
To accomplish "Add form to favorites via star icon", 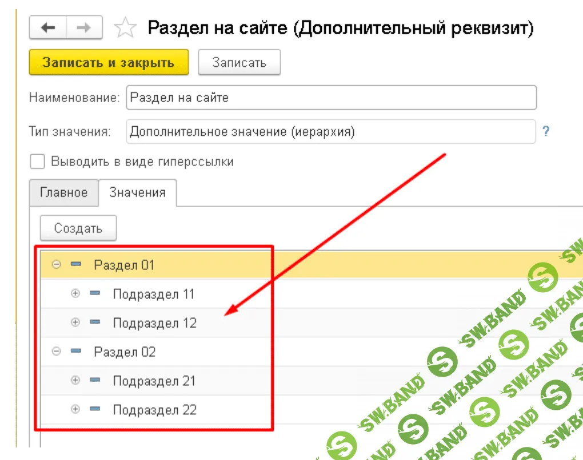I will 125,26.
